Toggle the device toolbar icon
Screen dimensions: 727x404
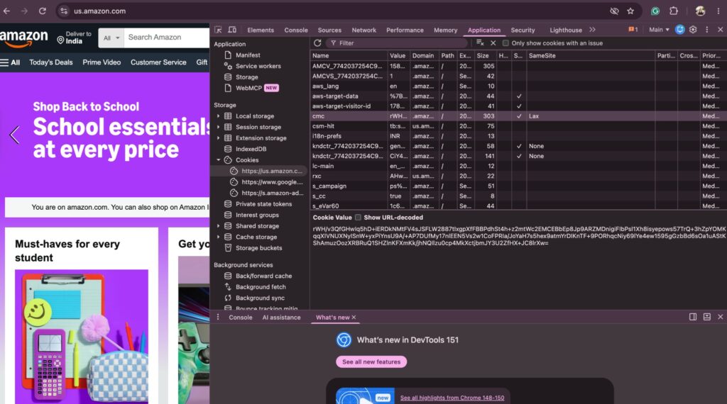[x=232, y=30]
